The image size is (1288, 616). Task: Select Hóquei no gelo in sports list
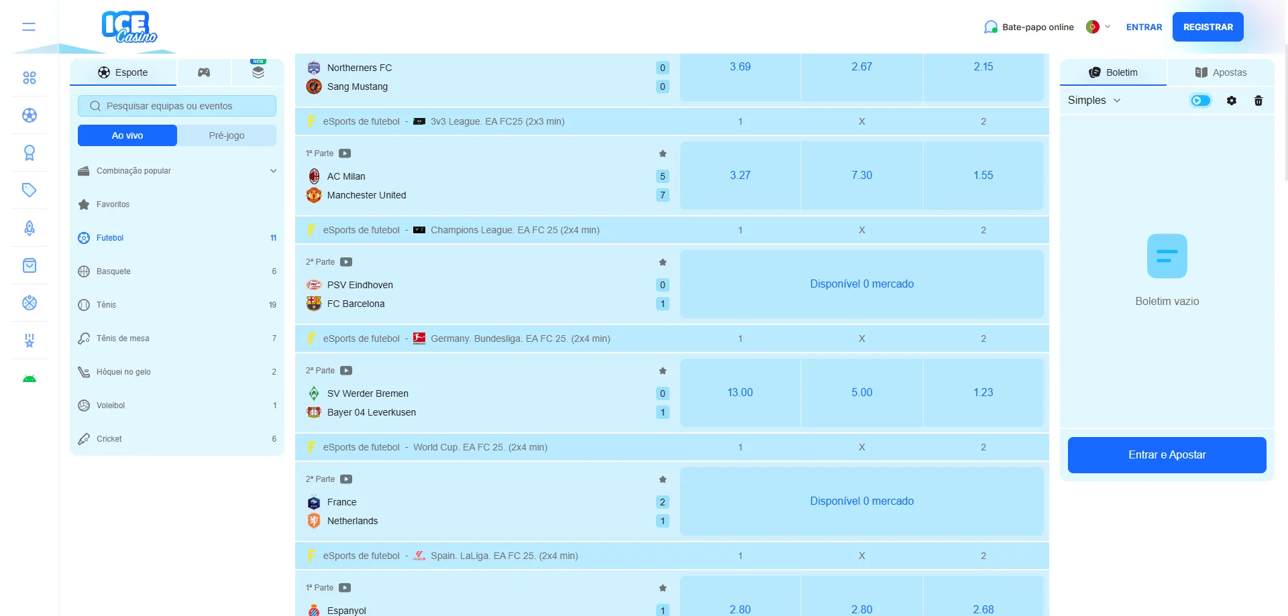point(177,372)
